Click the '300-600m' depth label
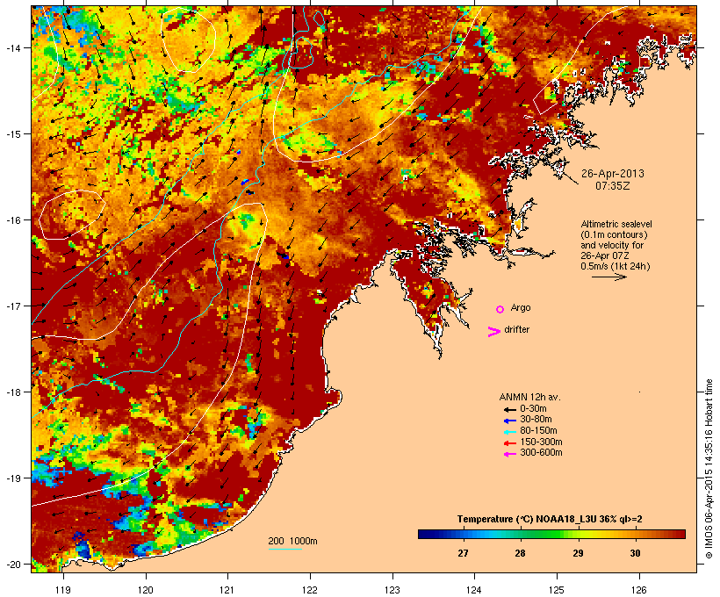The height and width of the screenshot is (597, 720). [x=541, y=453]
